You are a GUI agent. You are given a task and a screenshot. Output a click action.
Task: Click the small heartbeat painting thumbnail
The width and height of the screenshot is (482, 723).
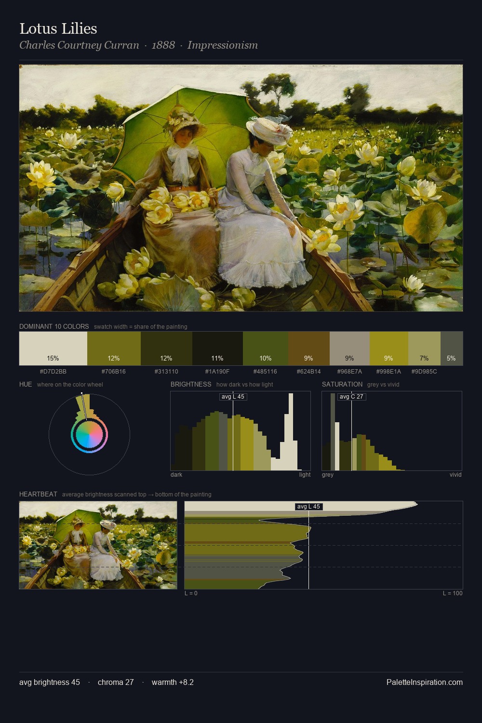(98, 545)
